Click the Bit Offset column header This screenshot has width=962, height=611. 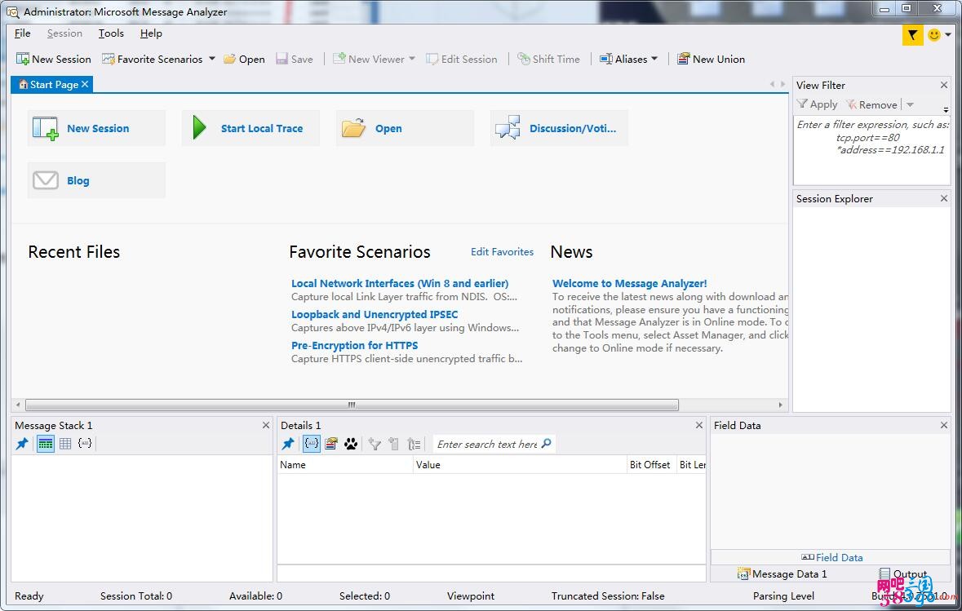tap(650, 464)
